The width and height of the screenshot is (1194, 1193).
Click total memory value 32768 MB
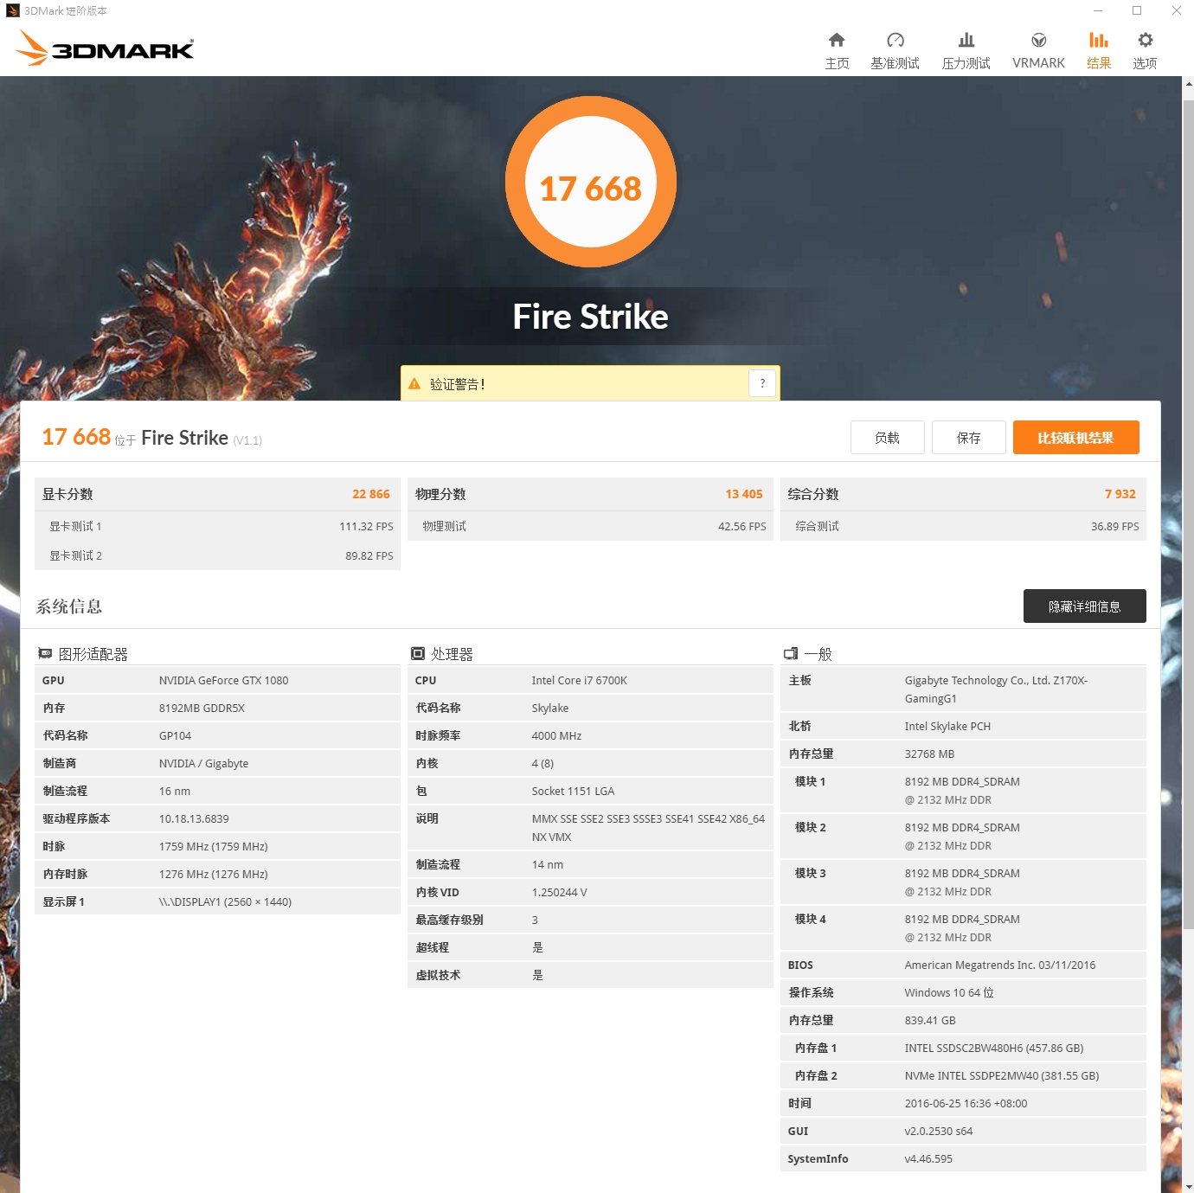(x=929, y=754)
